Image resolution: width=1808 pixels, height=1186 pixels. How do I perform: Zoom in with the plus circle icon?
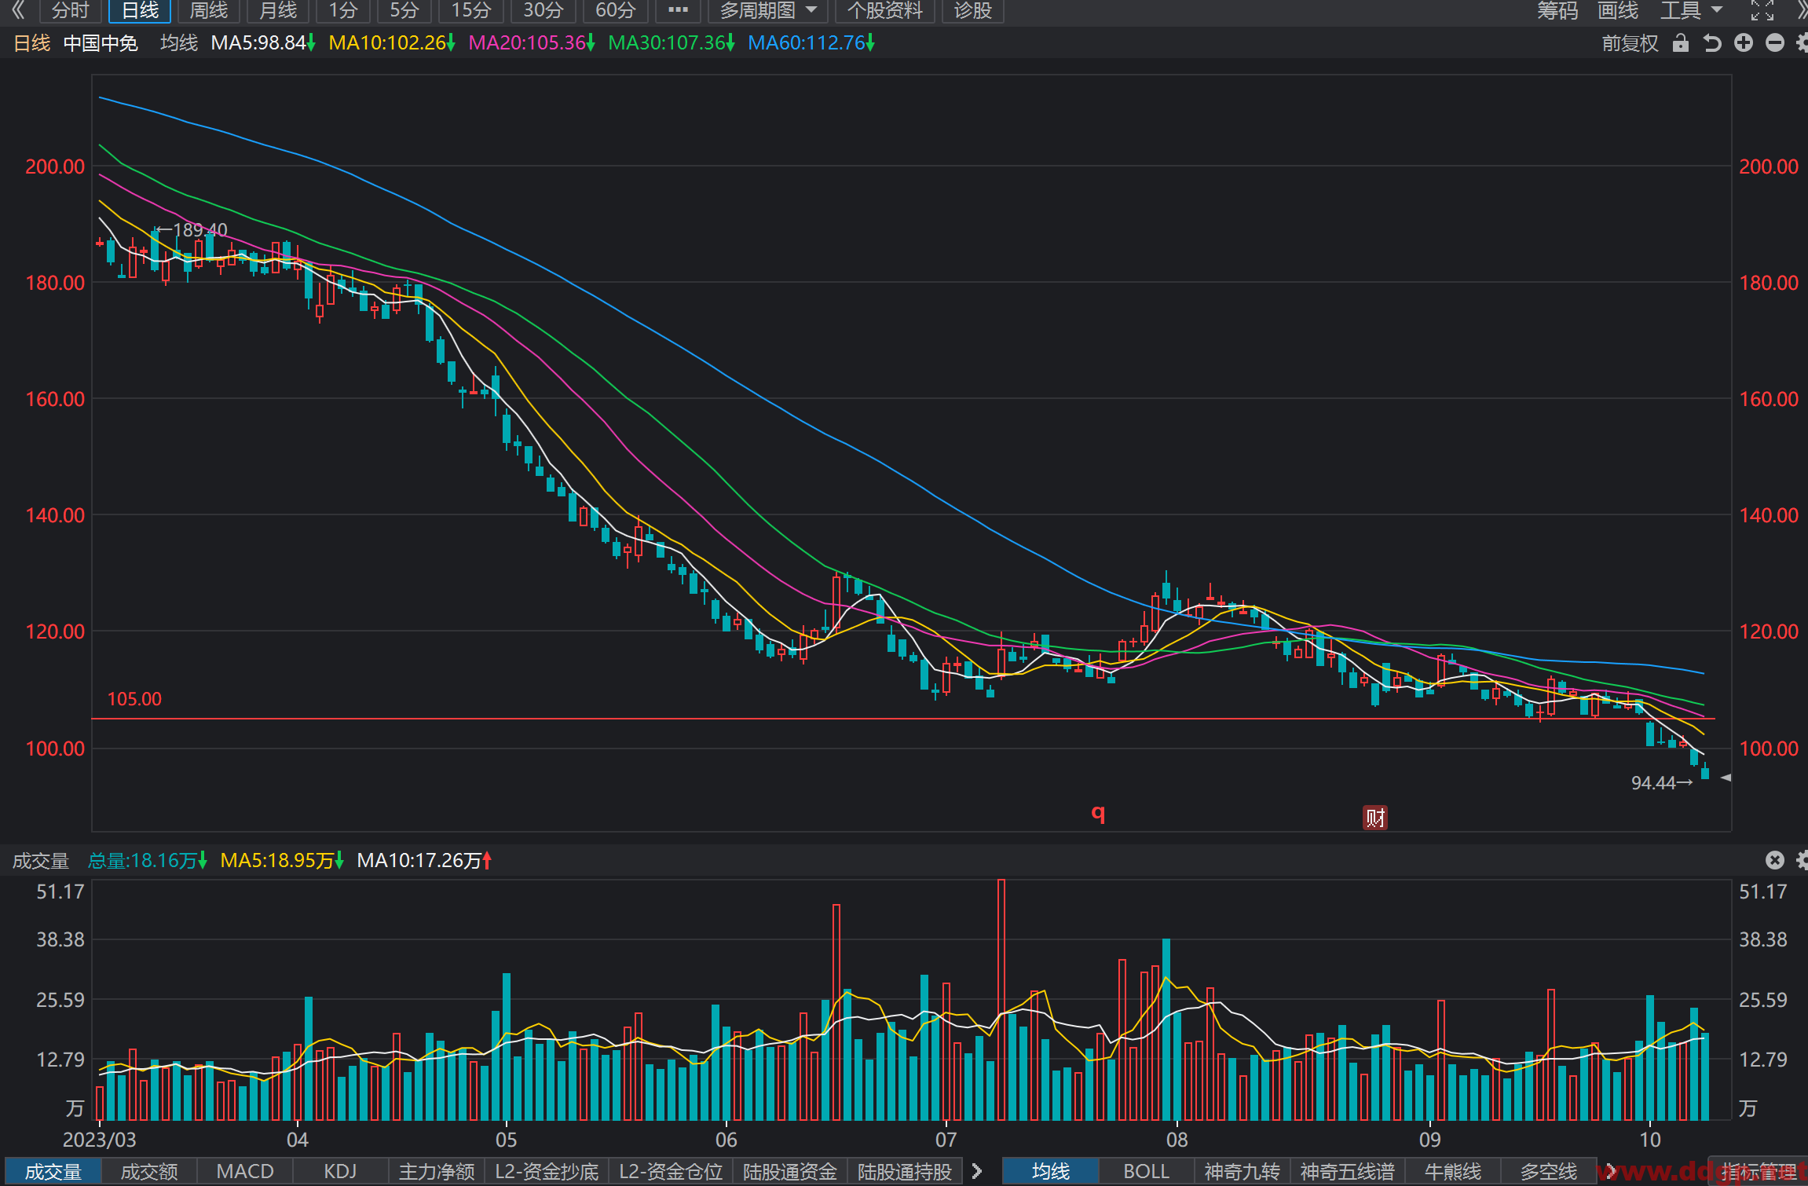point(1744,42)
